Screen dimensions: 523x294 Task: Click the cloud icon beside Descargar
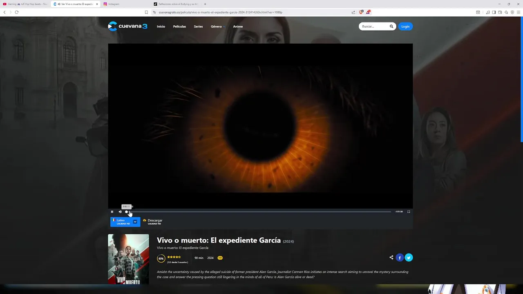[145, 220]
